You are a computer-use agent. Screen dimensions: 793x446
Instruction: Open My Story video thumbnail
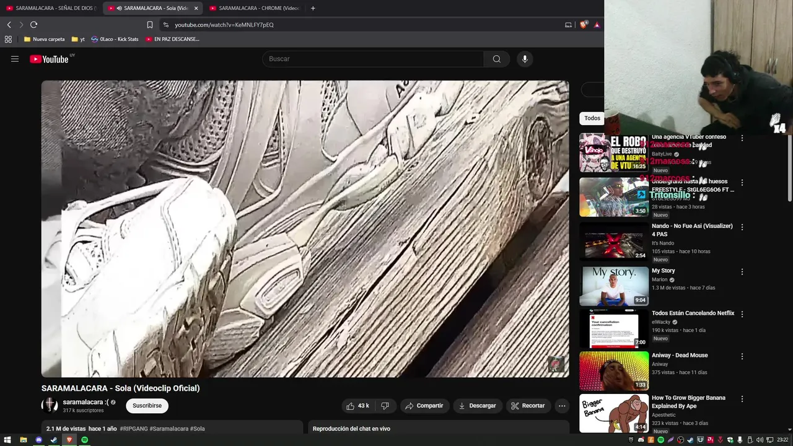coord(614,286)
